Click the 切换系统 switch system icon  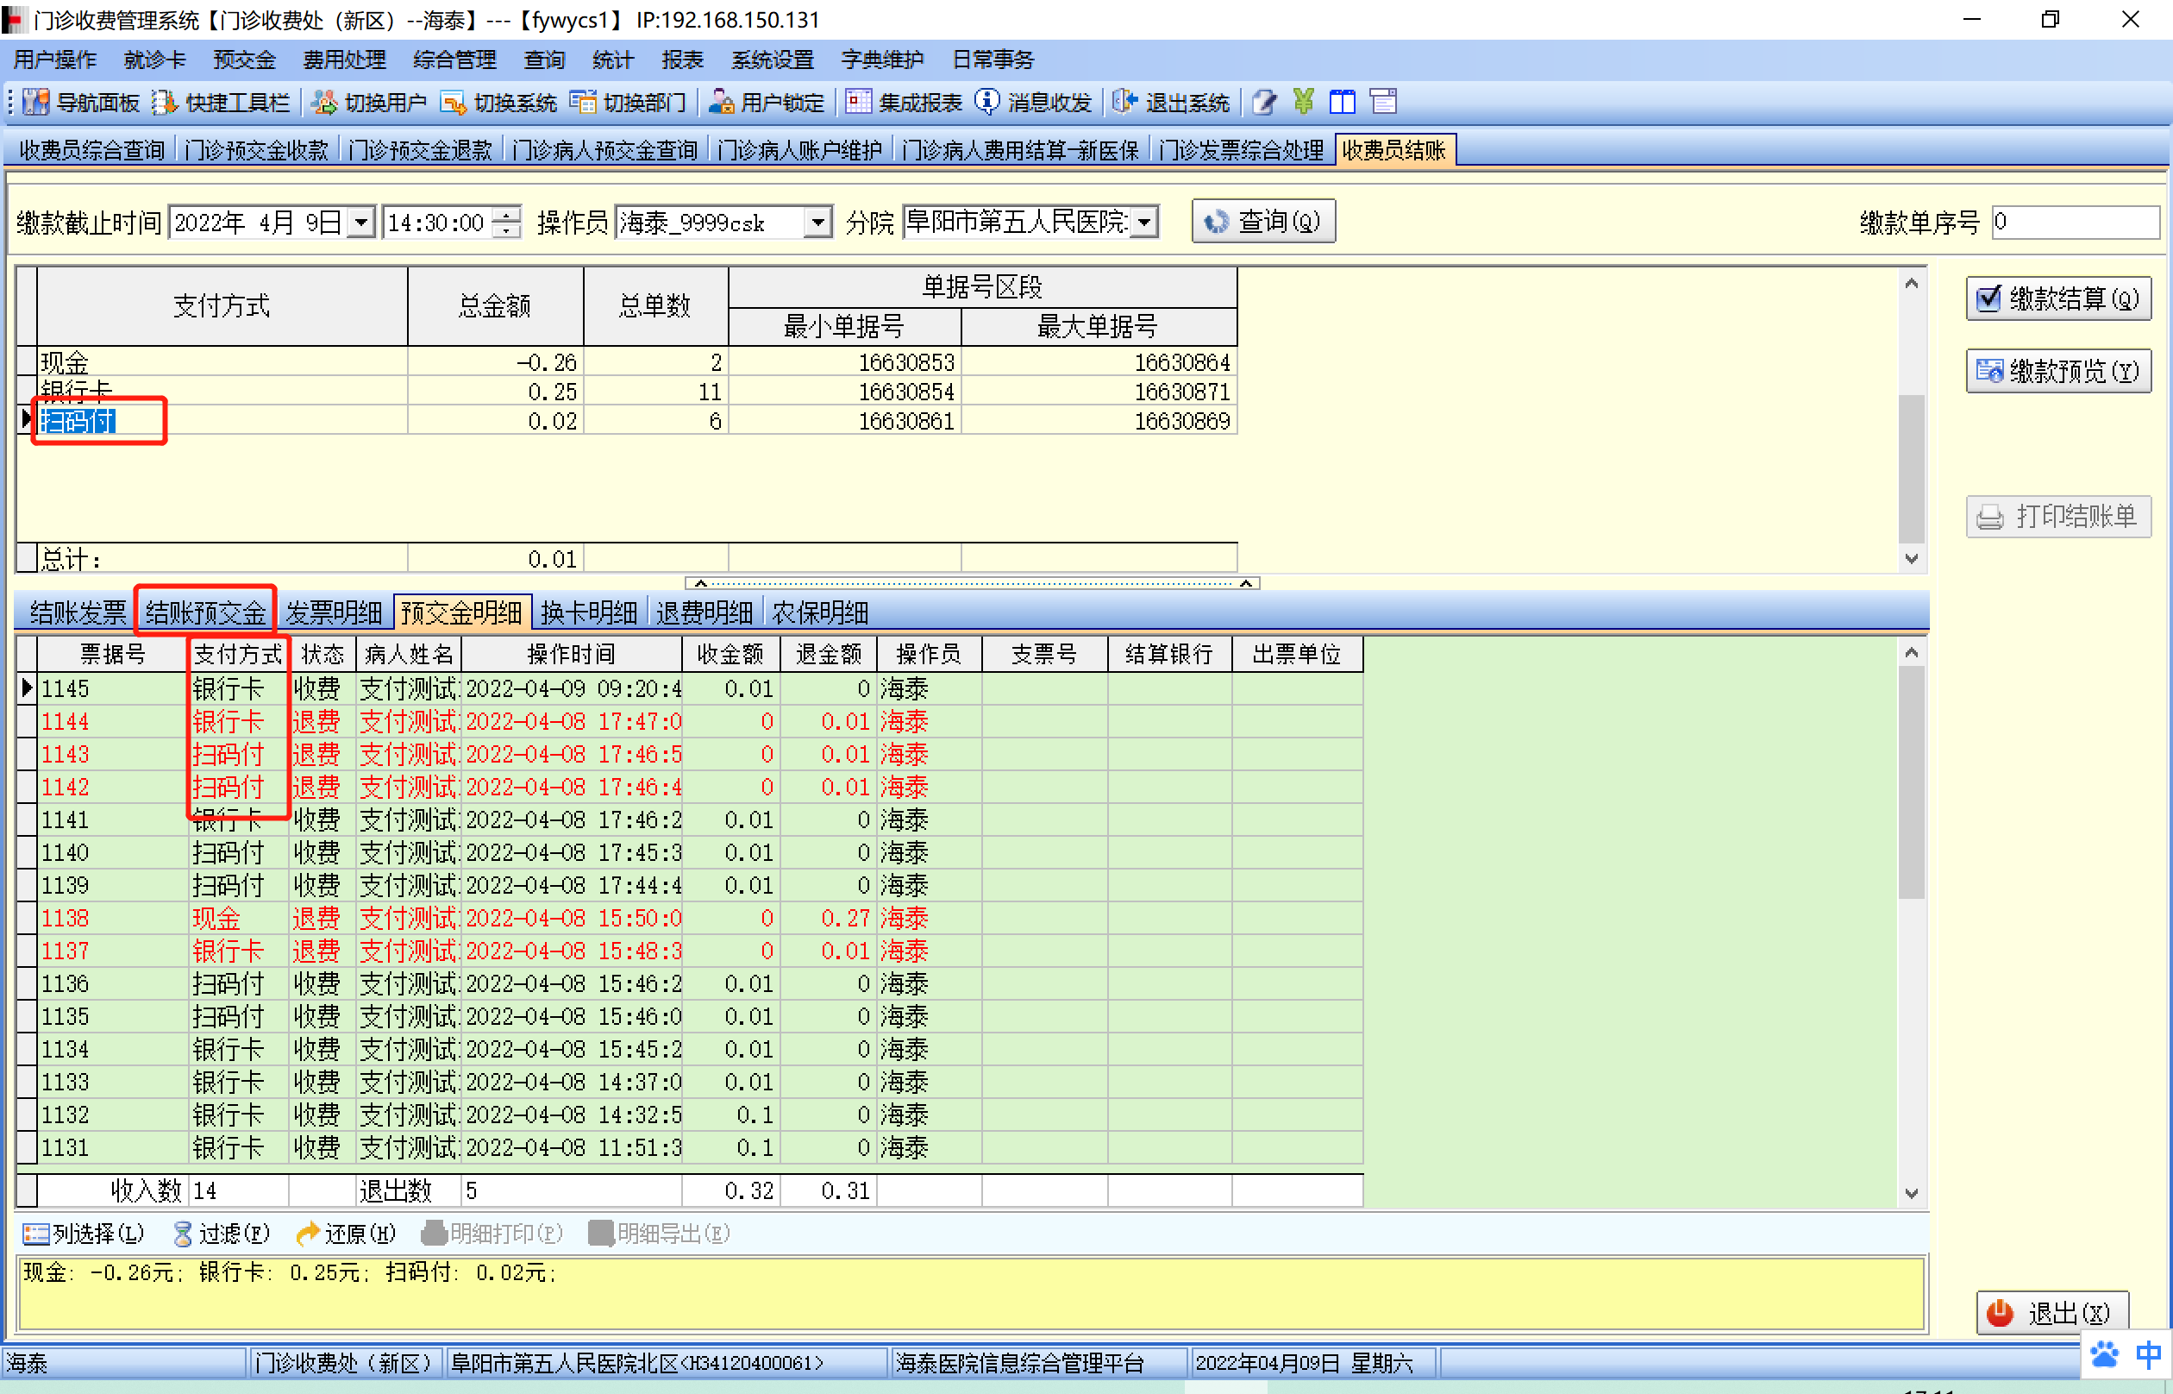454,103
